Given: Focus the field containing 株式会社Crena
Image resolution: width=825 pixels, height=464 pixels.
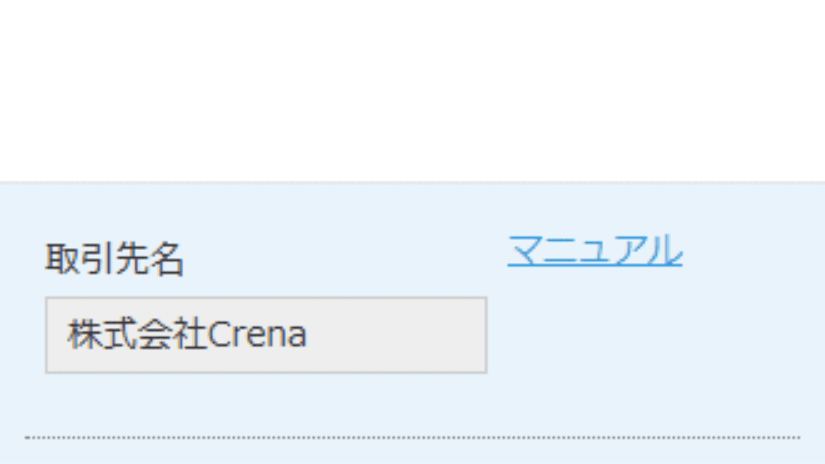Looking at the screenshot, I should click(x=266, y=335).
